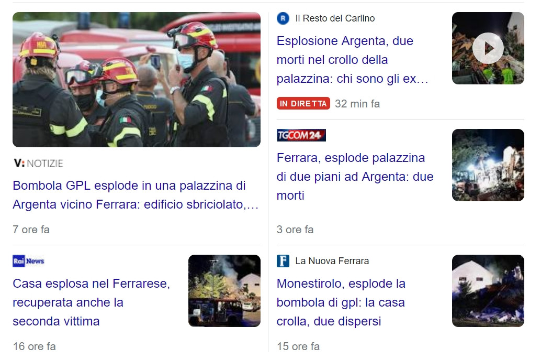Click the La Nuova Ferrara source name
The height and width of the screenshot is (359, 552).
click(332, 261)
